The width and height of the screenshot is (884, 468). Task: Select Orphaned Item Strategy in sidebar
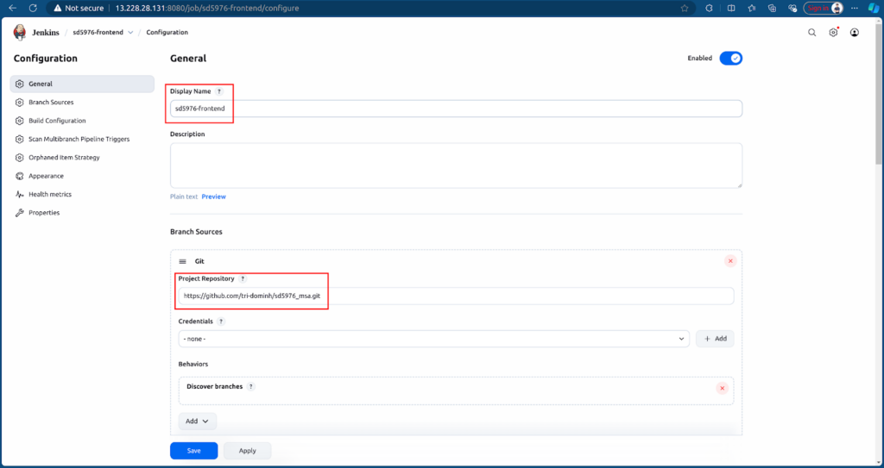[x=64, y=158]
